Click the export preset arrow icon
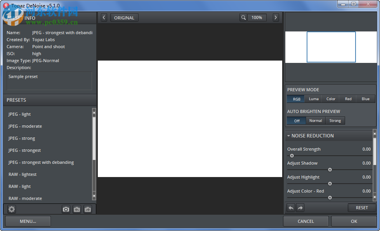Screen dimensions: 380x231 click(x=88, y=209)
